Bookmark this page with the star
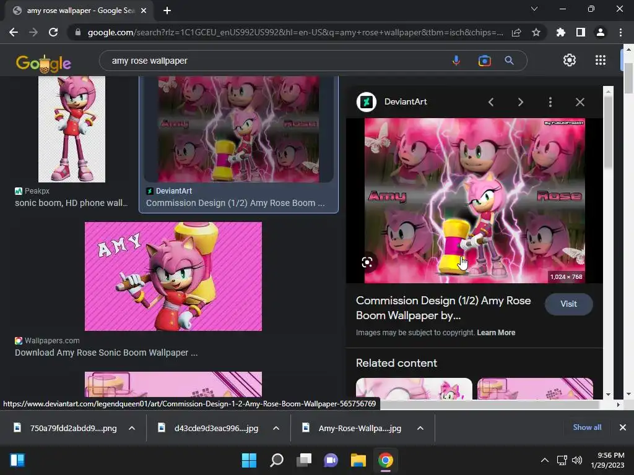This screenshot has width=634, height=475. (x=536, y=32)
